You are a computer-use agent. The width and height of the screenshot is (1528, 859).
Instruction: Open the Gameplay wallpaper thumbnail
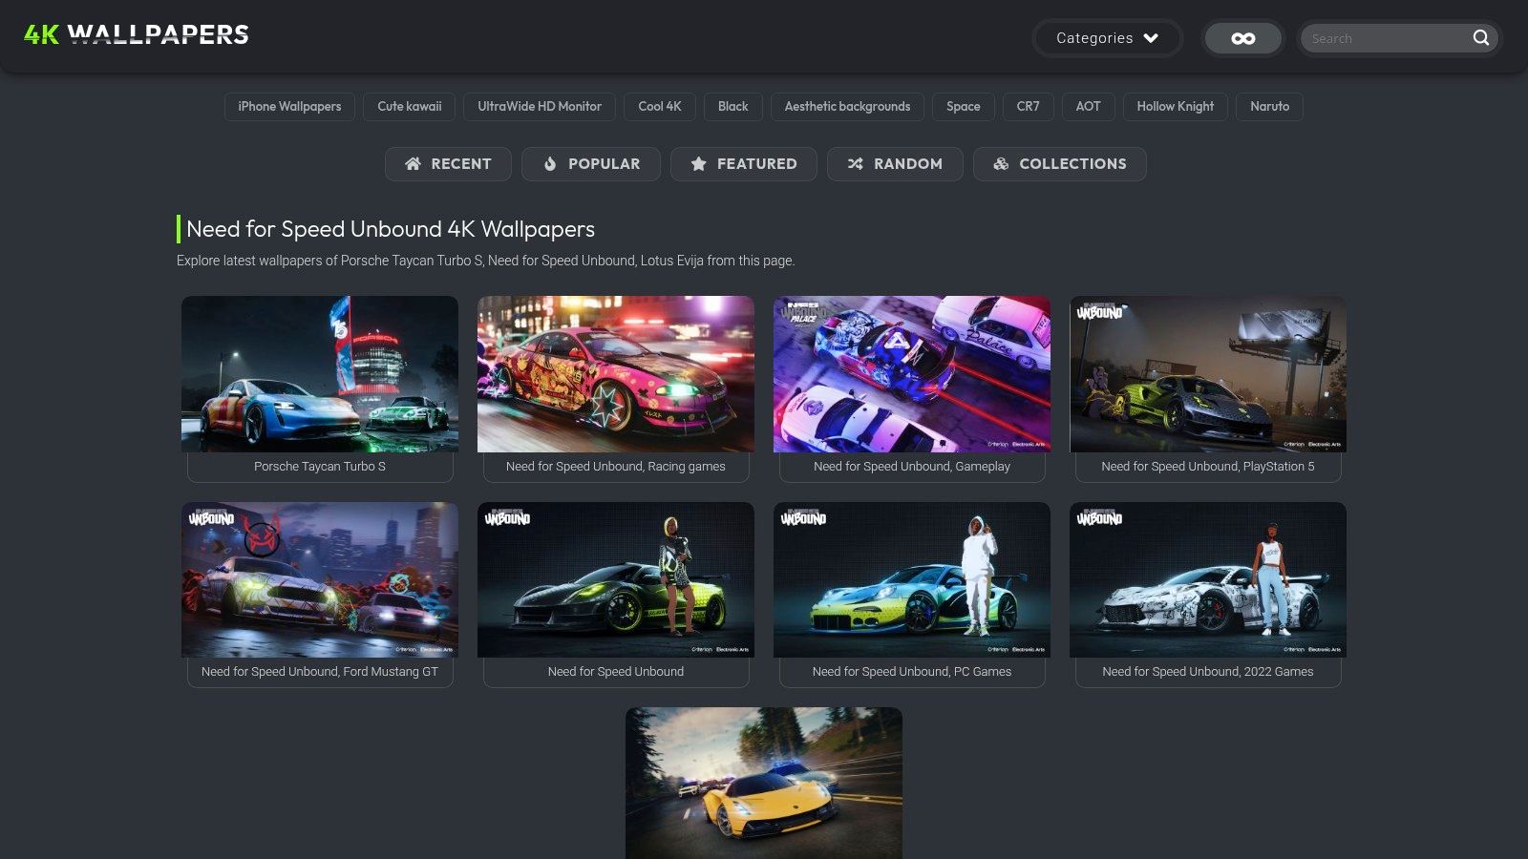pyautogui.click(x=912, y=374)
